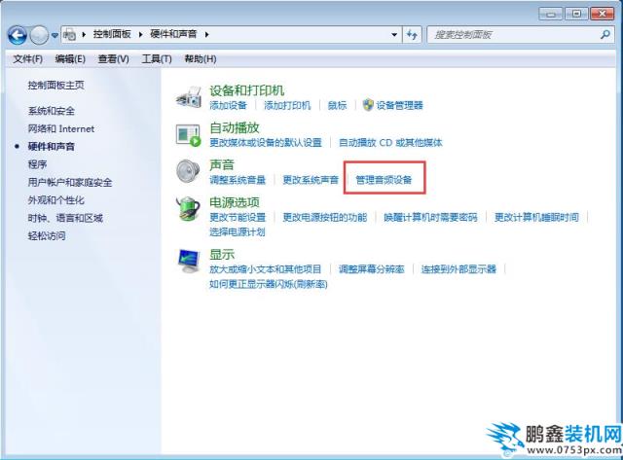
Task: Click the Forward navigation arrow button
Action: pos(39,35)
